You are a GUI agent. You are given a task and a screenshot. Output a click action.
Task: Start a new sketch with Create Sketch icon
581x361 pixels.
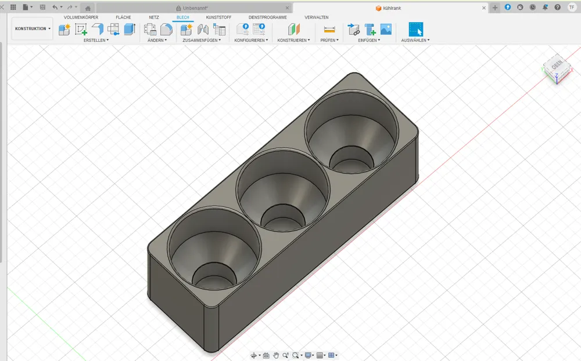[x=81, y=29]
